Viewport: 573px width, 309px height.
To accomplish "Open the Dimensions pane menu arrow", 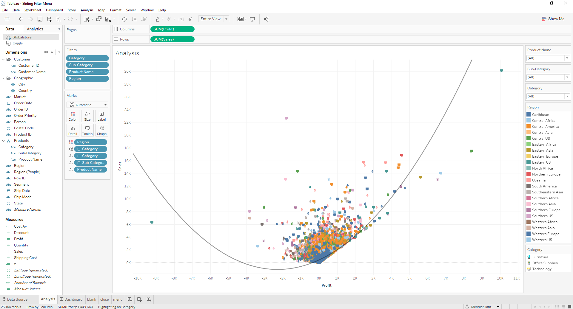I will tap(59, 52).
